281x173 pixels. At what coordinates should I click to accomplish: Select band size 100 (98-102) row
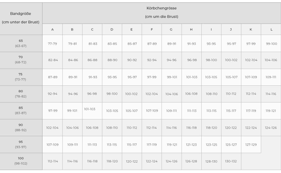[x=21, y=161]
